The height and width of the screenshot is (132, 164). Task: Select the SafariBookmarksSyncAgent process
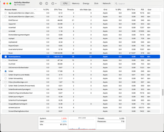[x=81, y=89]
